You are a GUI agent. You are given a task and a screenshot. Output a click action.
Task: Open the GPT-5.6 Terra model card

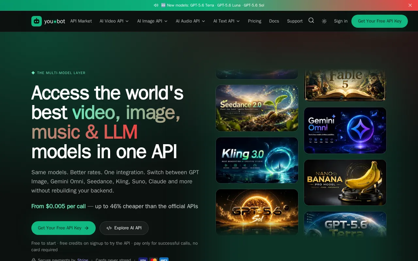coord(345,224)
